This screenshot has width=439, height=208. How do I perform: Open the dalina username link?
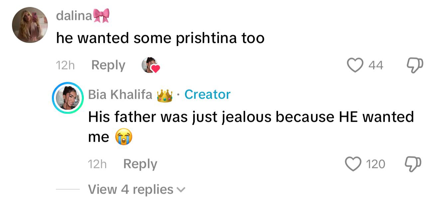[74, 16]
